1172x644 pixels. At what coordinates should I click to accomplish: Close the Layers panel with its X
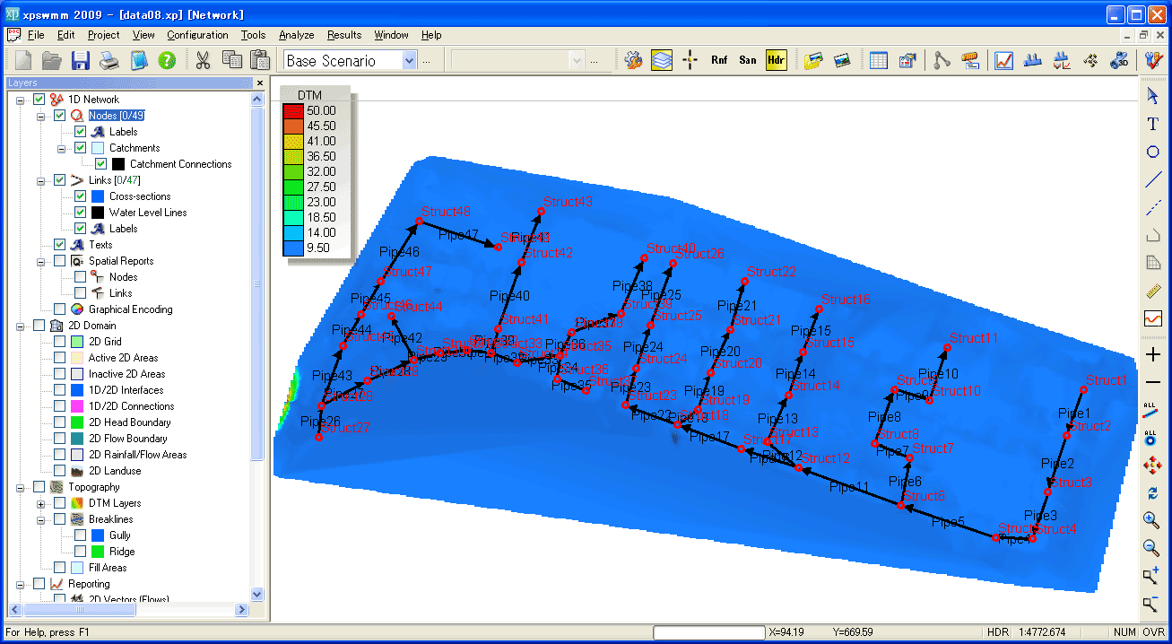259,83
